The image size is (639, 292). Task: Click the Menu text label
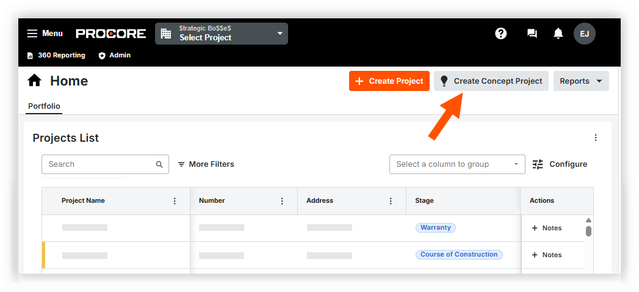(52, 34)
